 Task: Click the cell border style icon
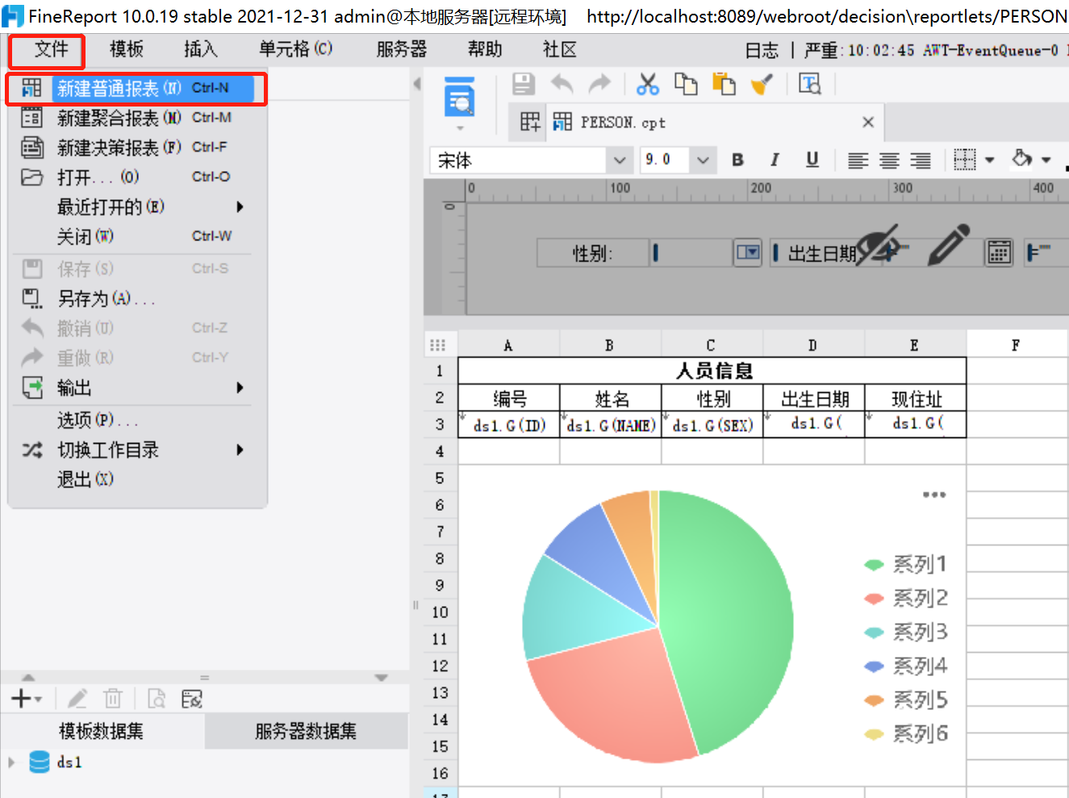pos(964,160)
